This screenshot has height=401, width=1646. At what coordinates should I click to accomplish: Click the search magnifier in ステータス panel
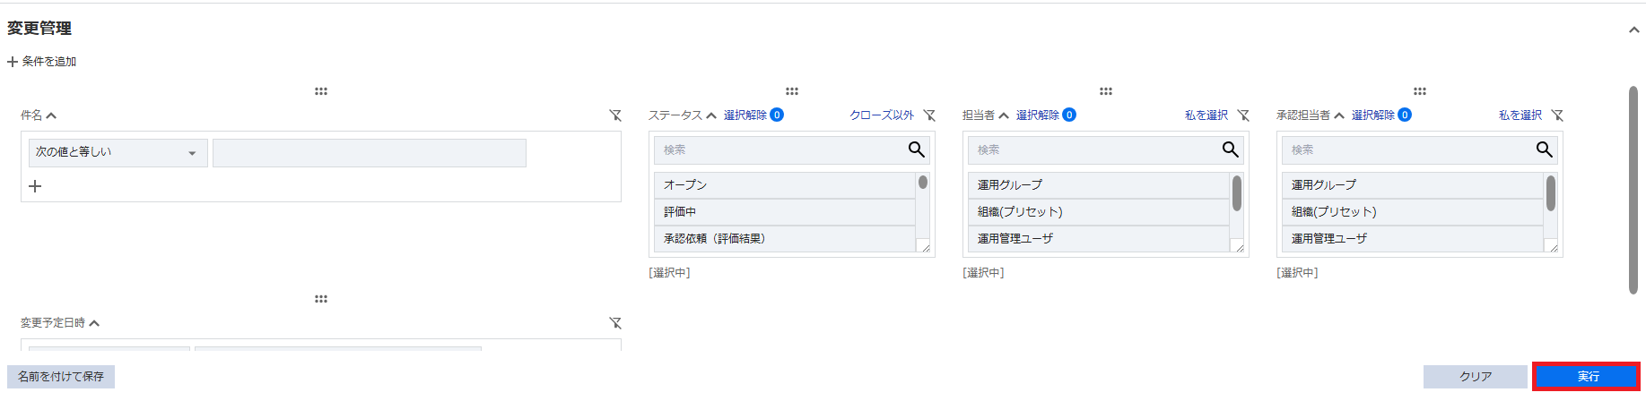[916, 149]
